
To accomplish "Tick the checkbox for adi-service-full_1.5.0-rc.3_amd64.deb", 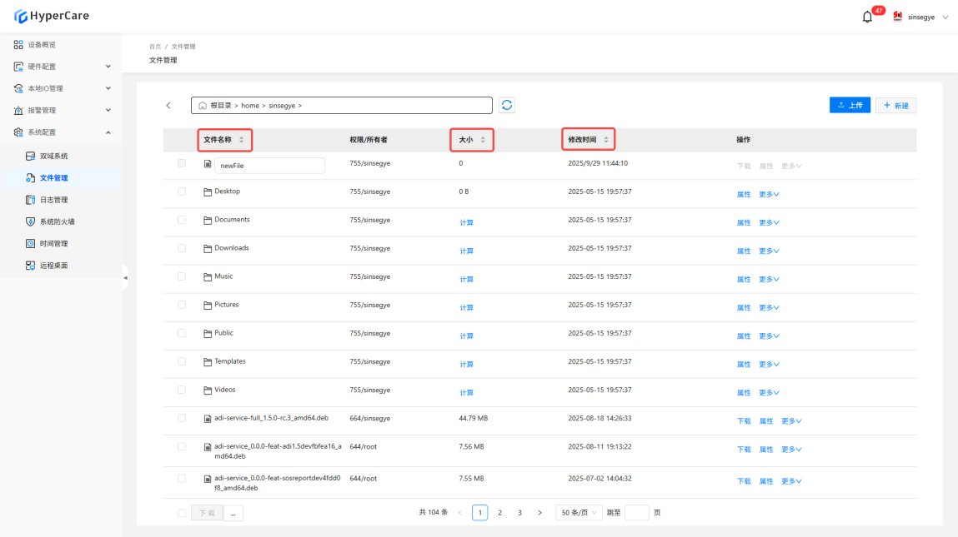I will 182,418.
